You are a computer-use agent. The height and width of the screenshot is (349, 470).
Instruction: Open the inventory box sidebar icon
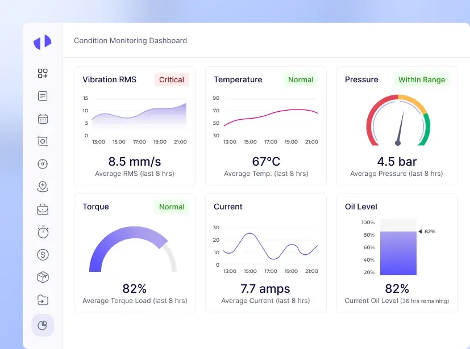43,277
